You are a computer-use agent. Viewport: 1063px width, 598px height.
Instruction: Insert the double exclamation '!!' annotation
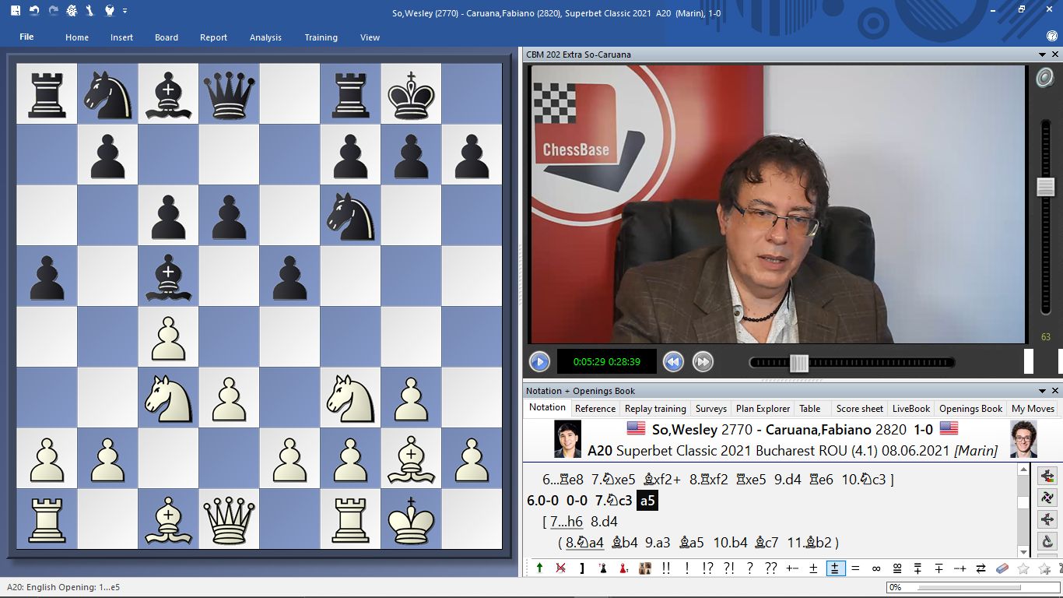tap(666, 568)
